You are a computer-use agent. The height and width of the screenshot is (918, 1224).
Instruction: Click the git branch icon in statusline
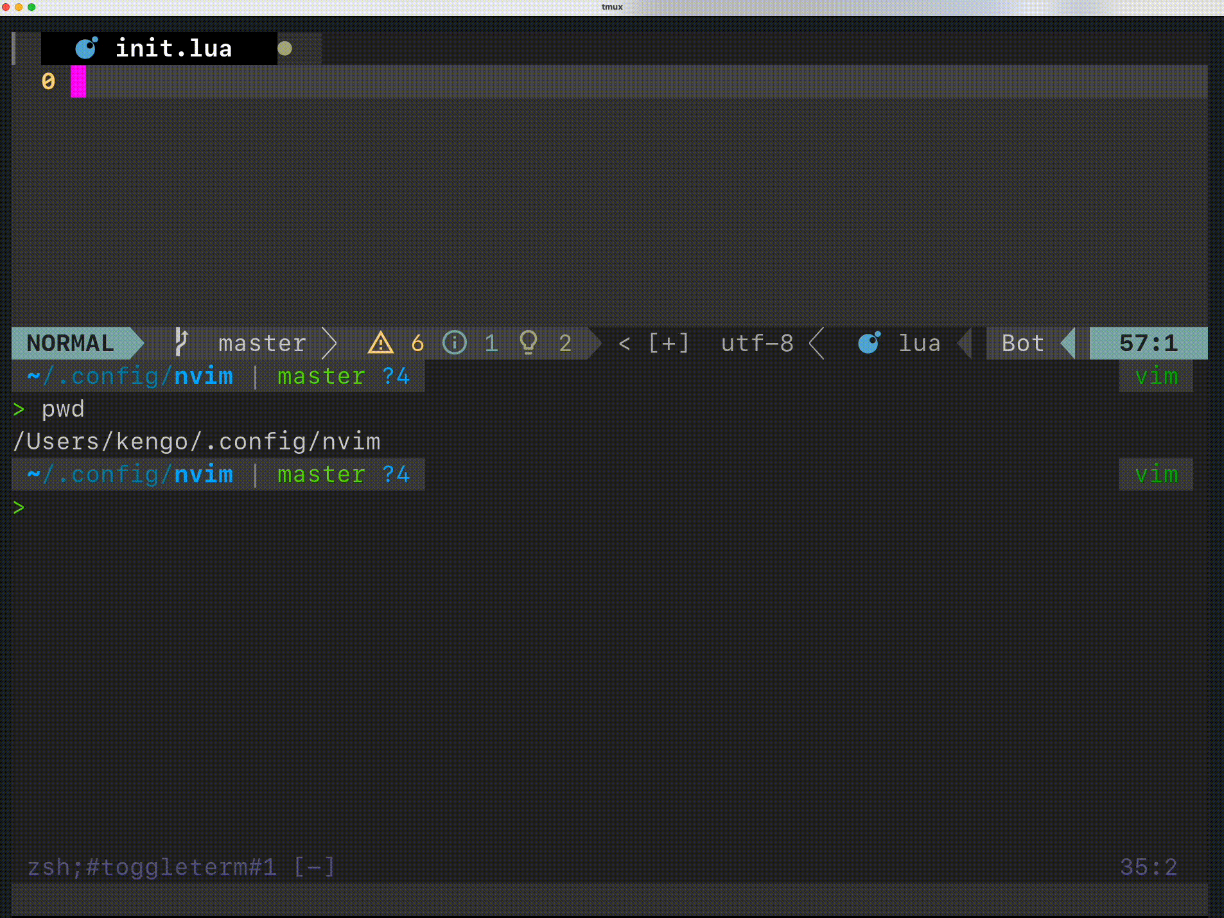(181, 343)
